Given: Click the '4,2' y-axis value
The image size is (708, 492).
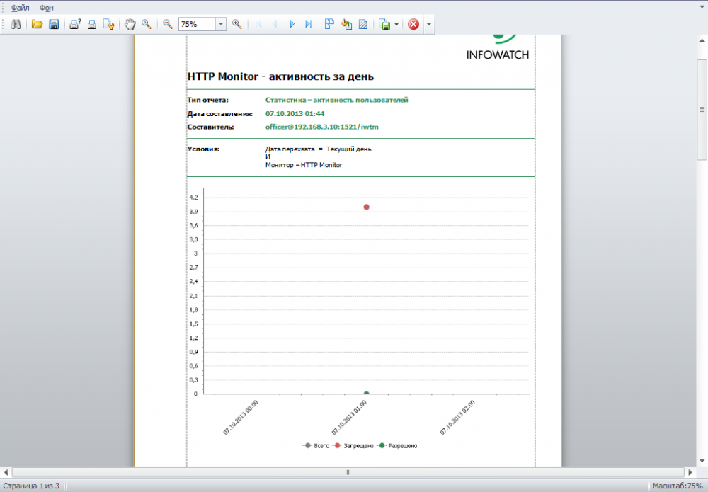Looking at the screenshot, I should (193, 198).
